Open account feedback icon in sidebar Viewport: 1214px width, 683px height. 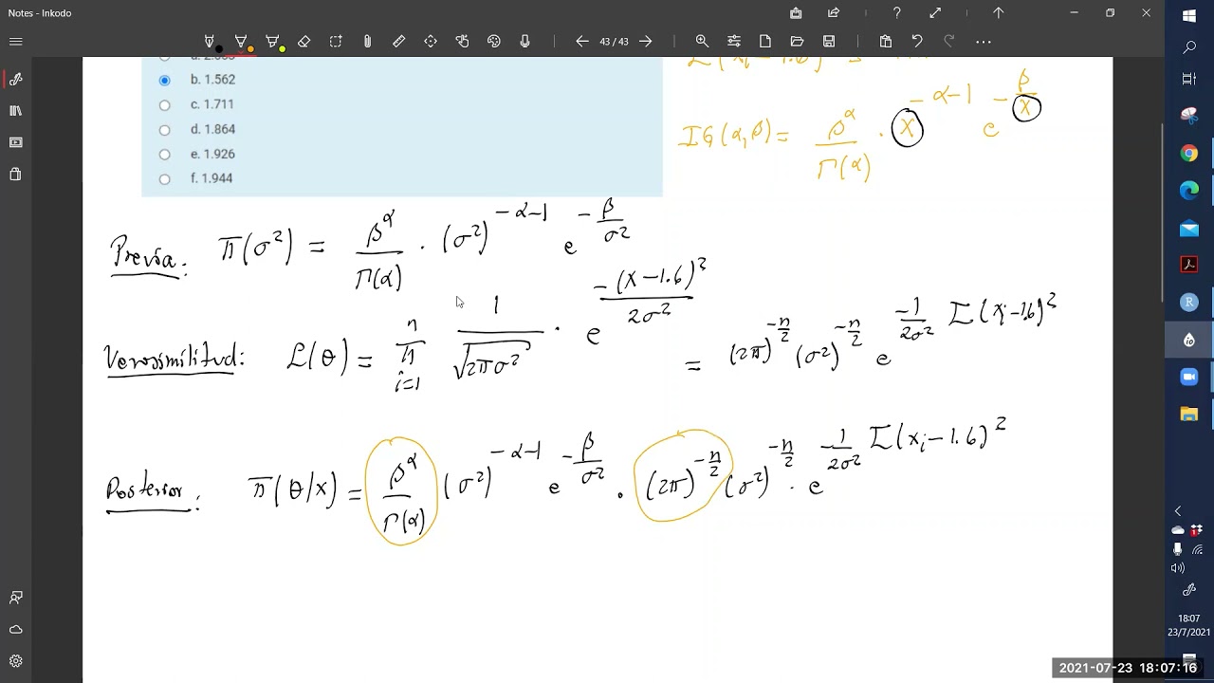[x=15, y=598]
